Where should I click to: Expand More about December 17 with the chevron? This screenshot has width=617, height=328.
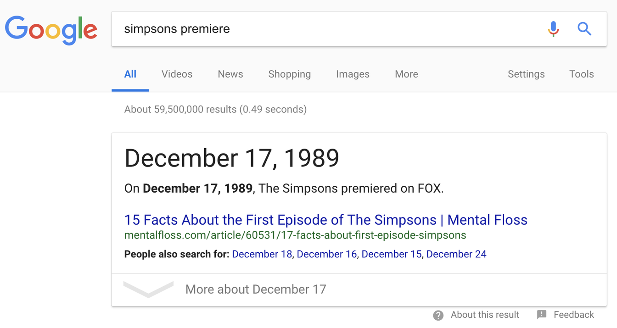(148, 289)
